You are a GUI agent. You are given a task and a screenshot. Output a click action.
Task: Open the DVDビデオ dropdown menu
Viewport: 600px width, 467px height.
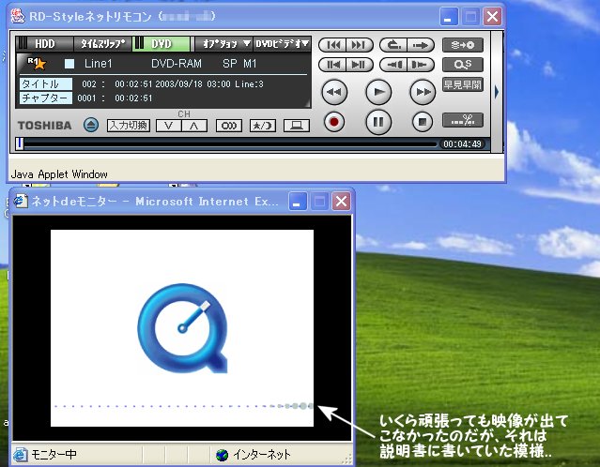point(282,44)
